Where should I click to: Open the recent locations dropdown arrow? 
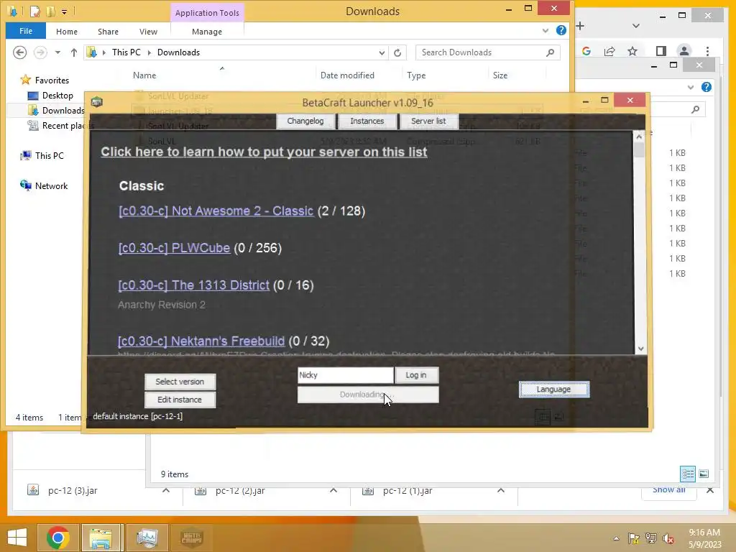point(57,52)
